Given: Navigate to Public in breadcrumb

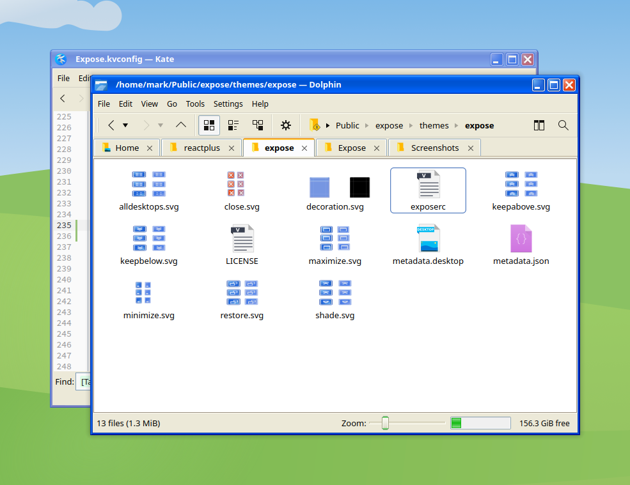Looking at the screenshot, I should (x=347, y=126).
